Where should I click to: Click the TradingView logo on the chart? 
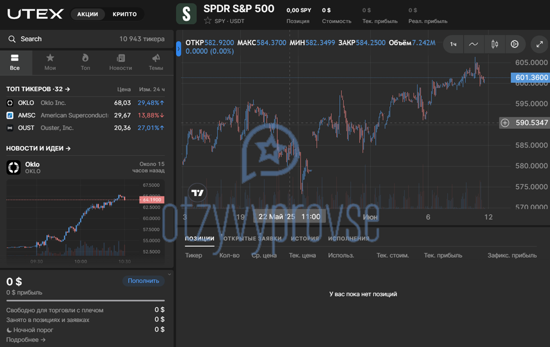pos(197,193)
